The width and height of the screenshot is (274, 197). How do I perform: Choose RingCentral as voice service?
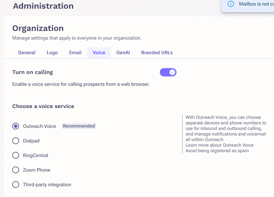click(x=16, y=155)
